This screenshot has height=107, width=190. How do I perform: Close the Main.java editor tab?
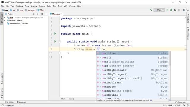click(x=61, y=14)
